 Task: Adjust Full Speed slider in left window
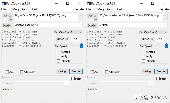tap(81, 46)
